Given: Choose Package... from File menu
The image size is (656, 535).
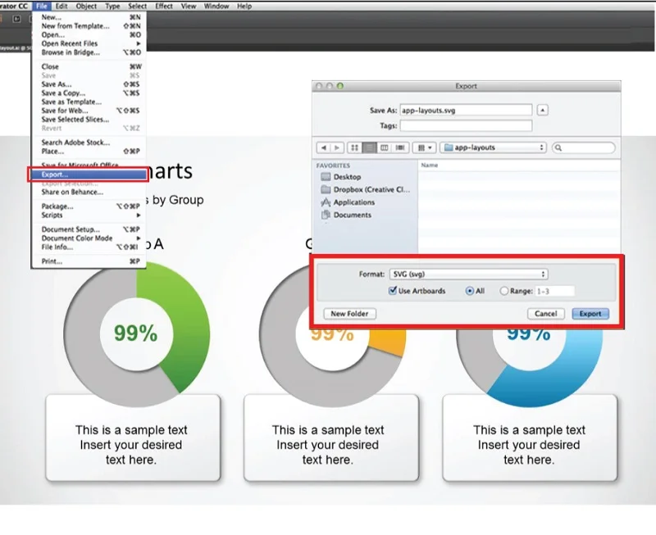Looking at the screenshot, I should point(89,206).
